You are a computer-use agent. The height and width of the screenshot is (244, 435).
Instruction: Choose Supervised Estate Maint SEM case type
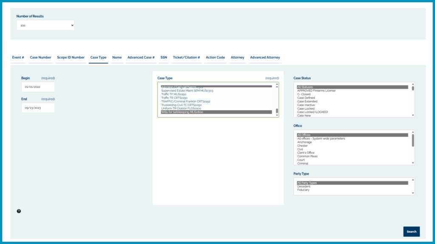pos(187,91)
